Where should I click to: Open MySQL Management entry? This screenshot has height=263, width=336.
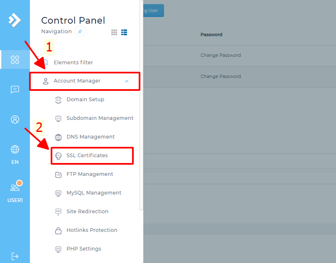click(x=94, y=193)
